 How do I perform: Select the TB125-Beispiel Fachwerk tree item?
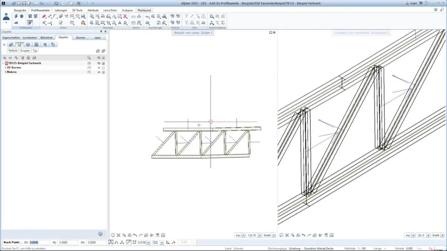coord(25,63)
